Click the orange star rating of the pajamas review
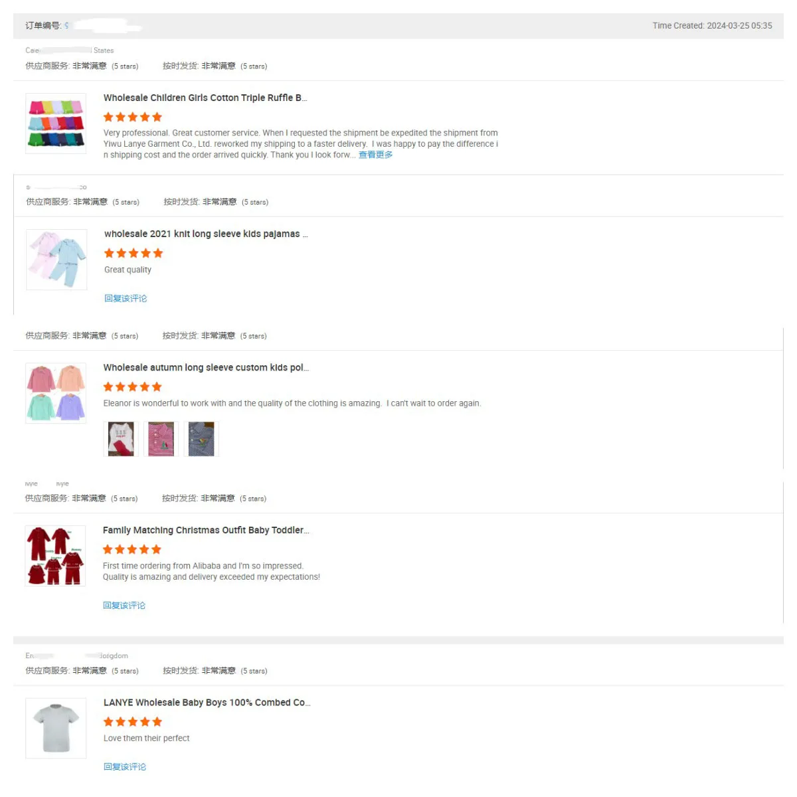 pyautogui.click(x=133, y=253)
